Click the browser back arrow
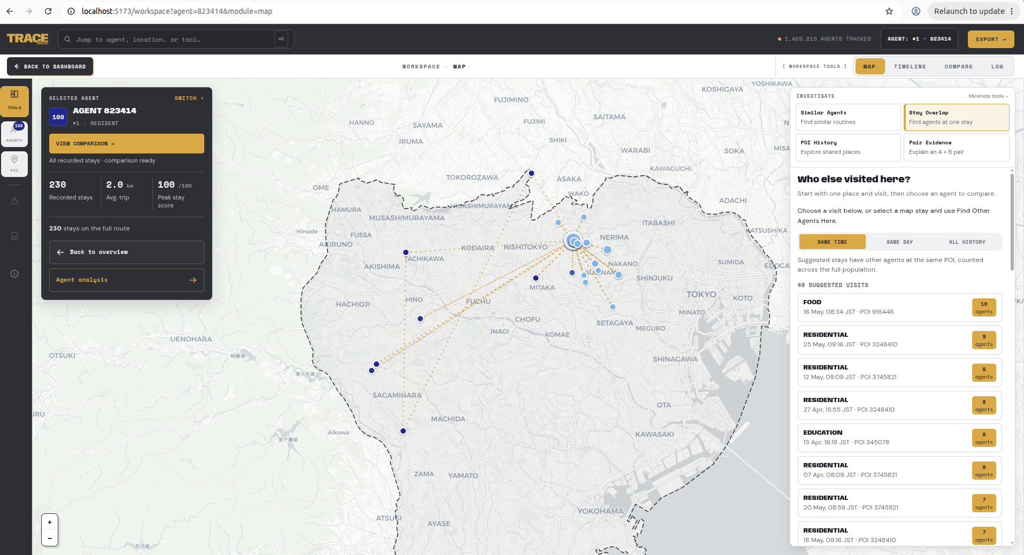 coord(10,11)
